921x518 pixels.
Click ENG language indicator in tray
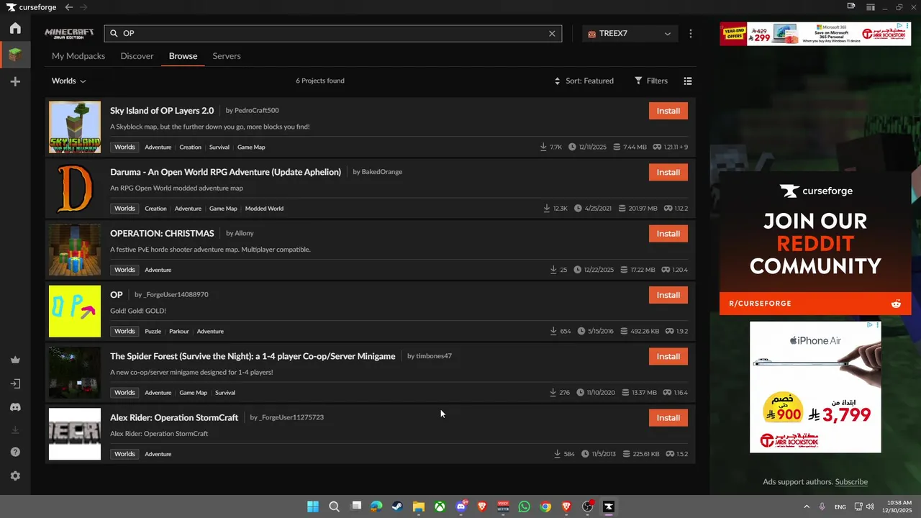pos(840,507)
